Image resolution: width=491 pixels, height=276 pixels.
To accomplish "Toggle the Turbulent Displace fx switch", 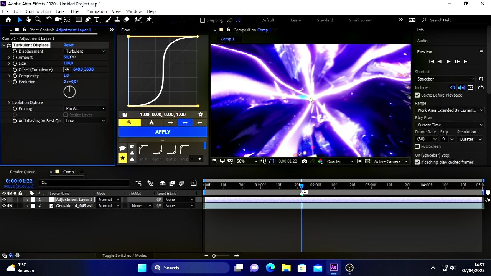I will point(9,45).
